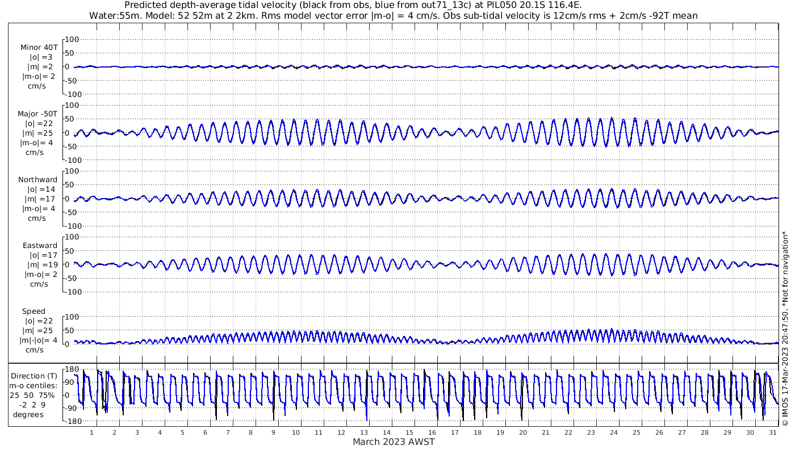Click the "March 2023 AWST" axis title
The height and width of the screenshot is (454, 795).
394,442
